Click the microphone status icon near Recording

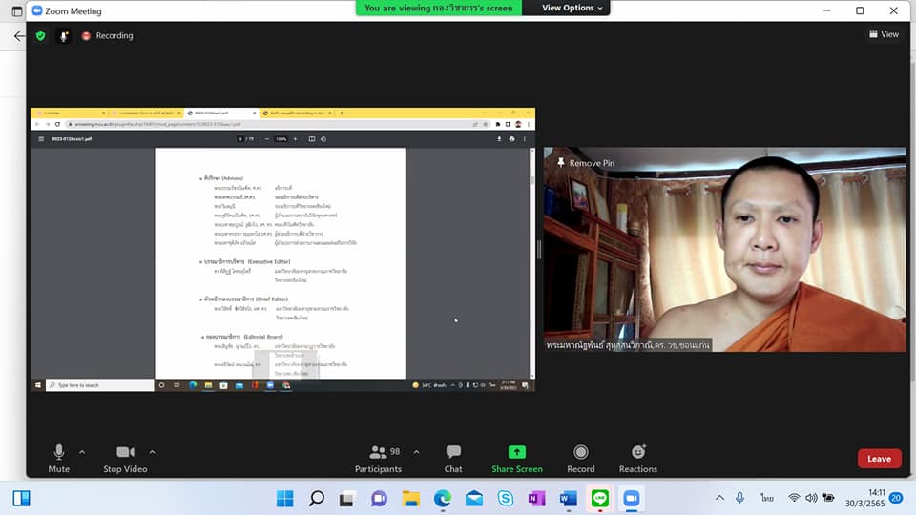click(63, 35)
